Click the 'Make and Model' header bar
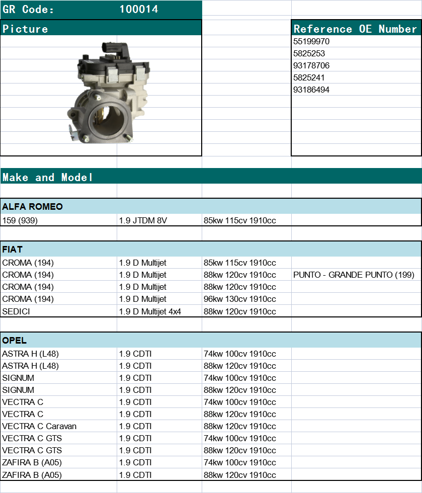The width and height of the screenshot is (422, 493). 211,177
